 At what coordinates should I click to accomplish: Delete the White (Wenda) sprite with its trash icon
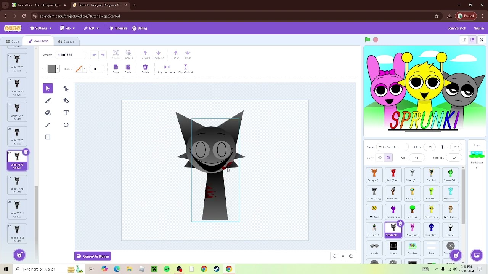coord(400,224)
